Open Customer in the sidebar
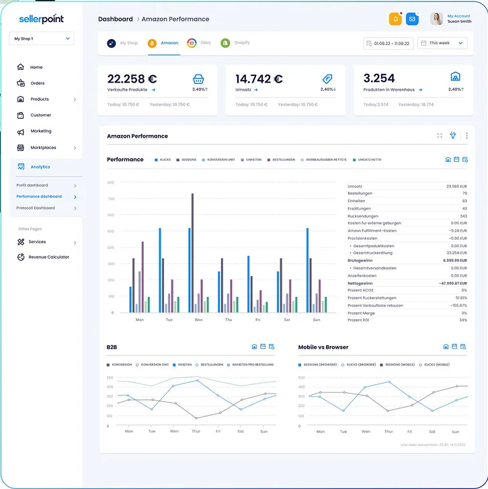 [x=40, y=115]
